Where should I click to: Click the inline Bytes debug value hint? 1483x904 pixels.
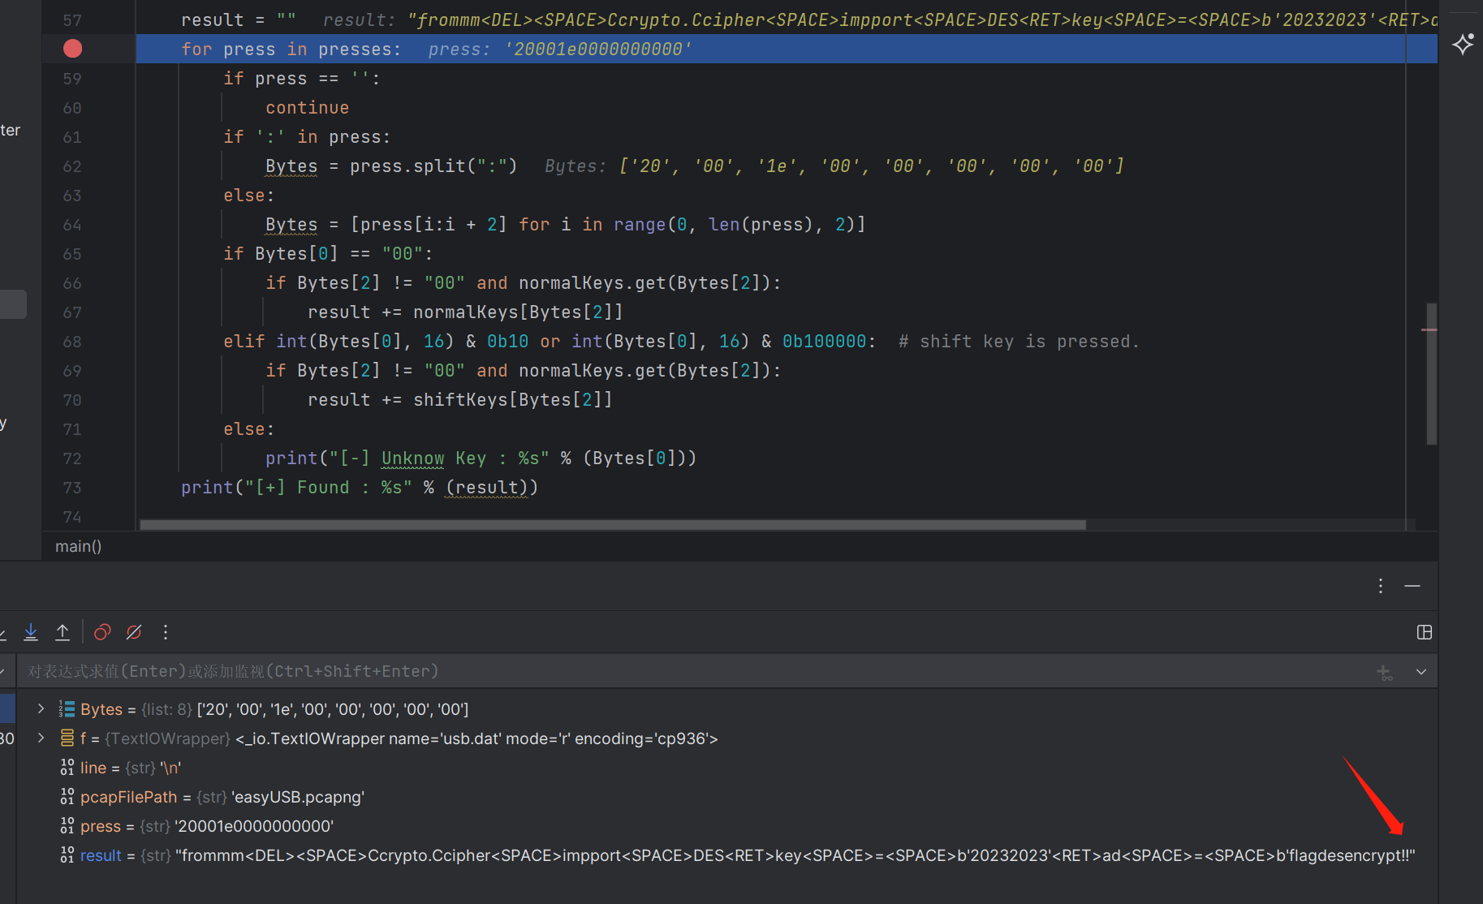pos(834,166)
